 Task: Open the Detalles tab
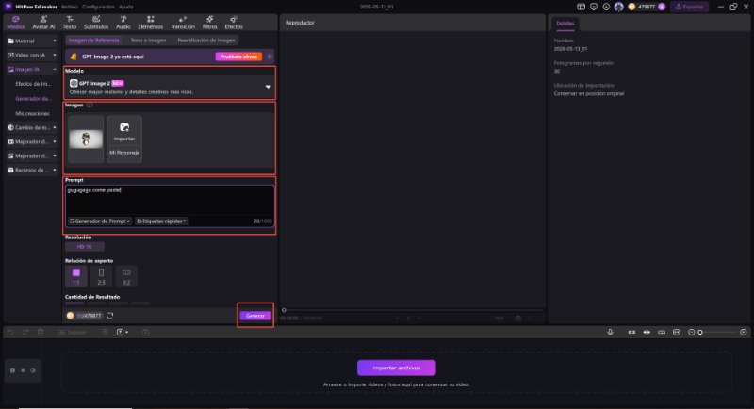tap(565, 23)
